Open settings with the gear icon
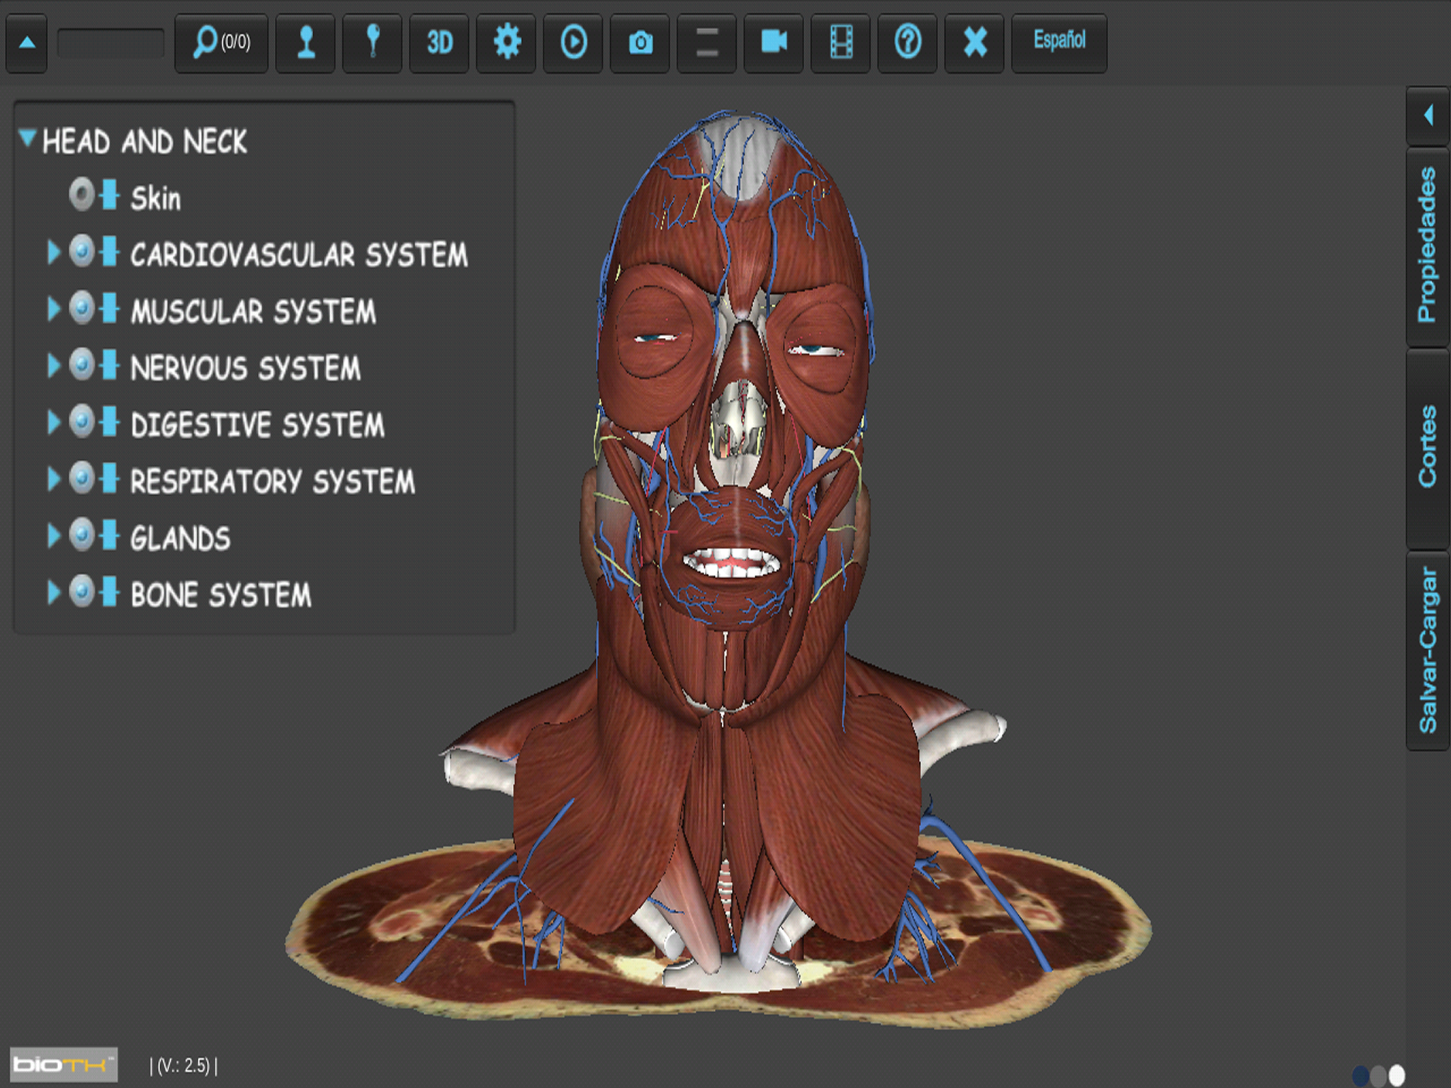 507,42
